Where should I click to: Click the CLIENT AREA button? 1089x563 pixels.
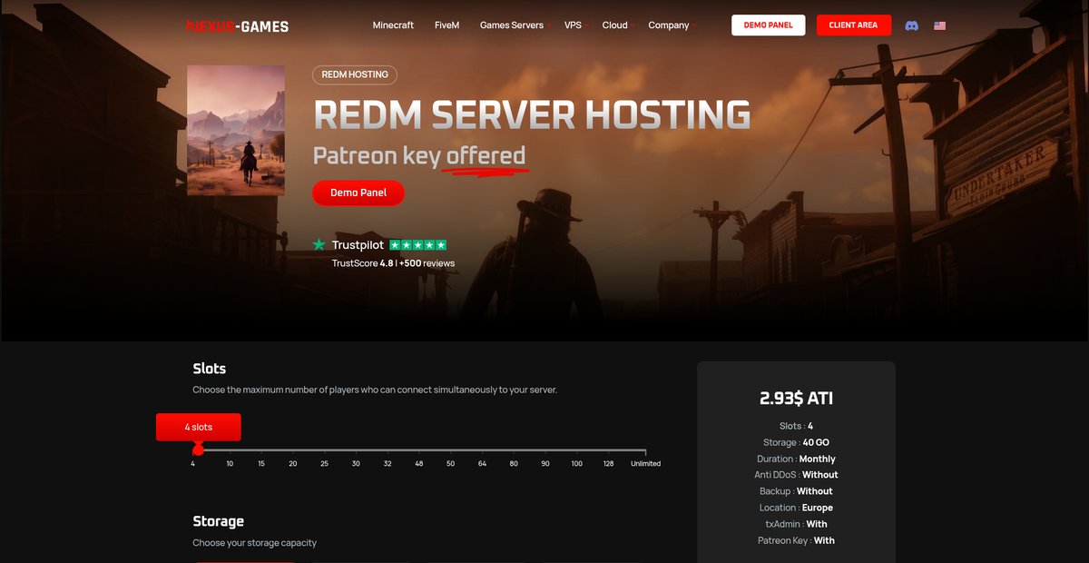pyautogui.click(x=853, y=25)
